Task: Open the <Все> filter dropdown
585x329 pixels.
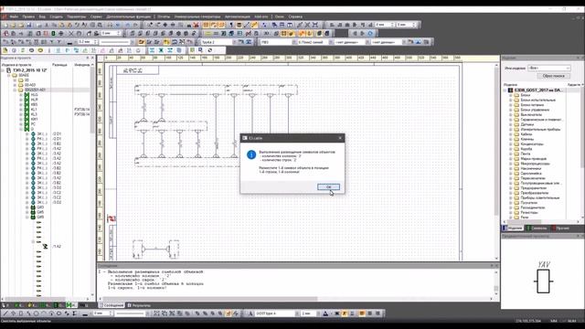Action: click(548, 68)
